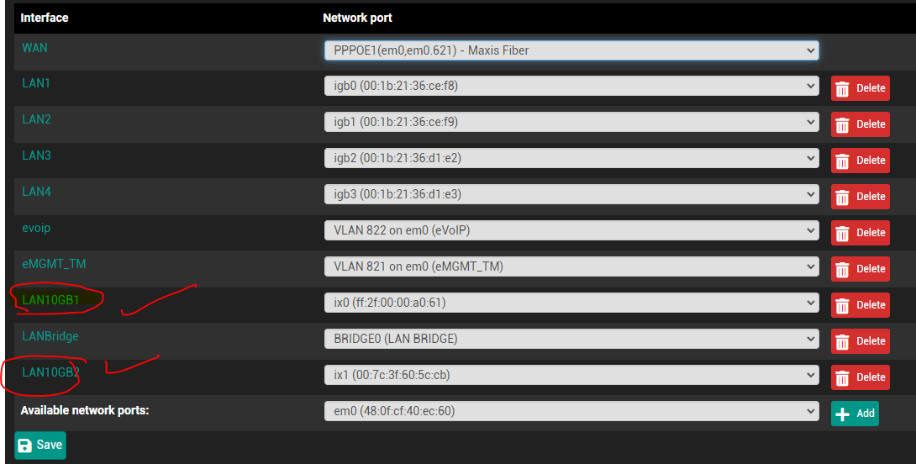
Task: Open the ix0 dropdown for LAN10GB1
Action: [x=571, y=303]
